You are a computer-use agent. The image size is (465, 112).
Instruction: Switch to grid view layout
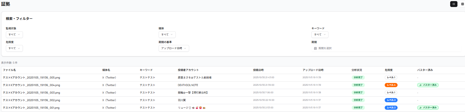tap(462, 4)
